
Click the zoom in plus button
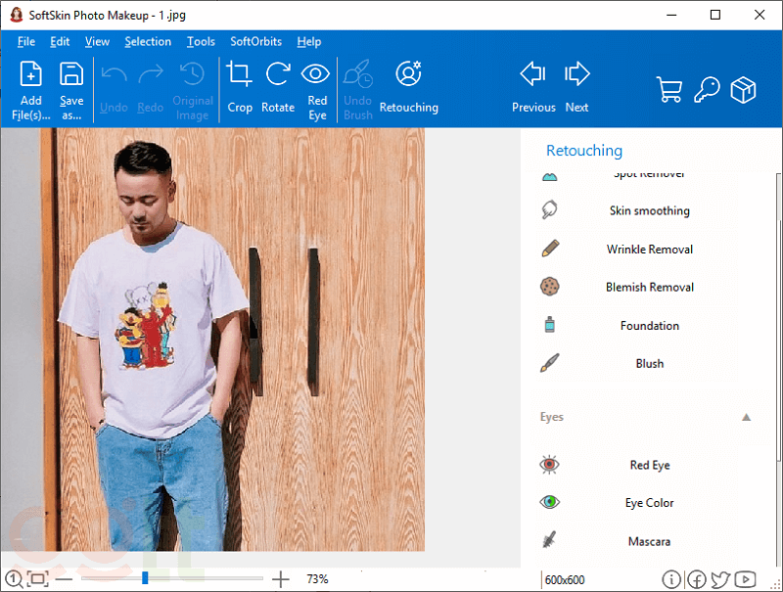[x=281, y=579]
